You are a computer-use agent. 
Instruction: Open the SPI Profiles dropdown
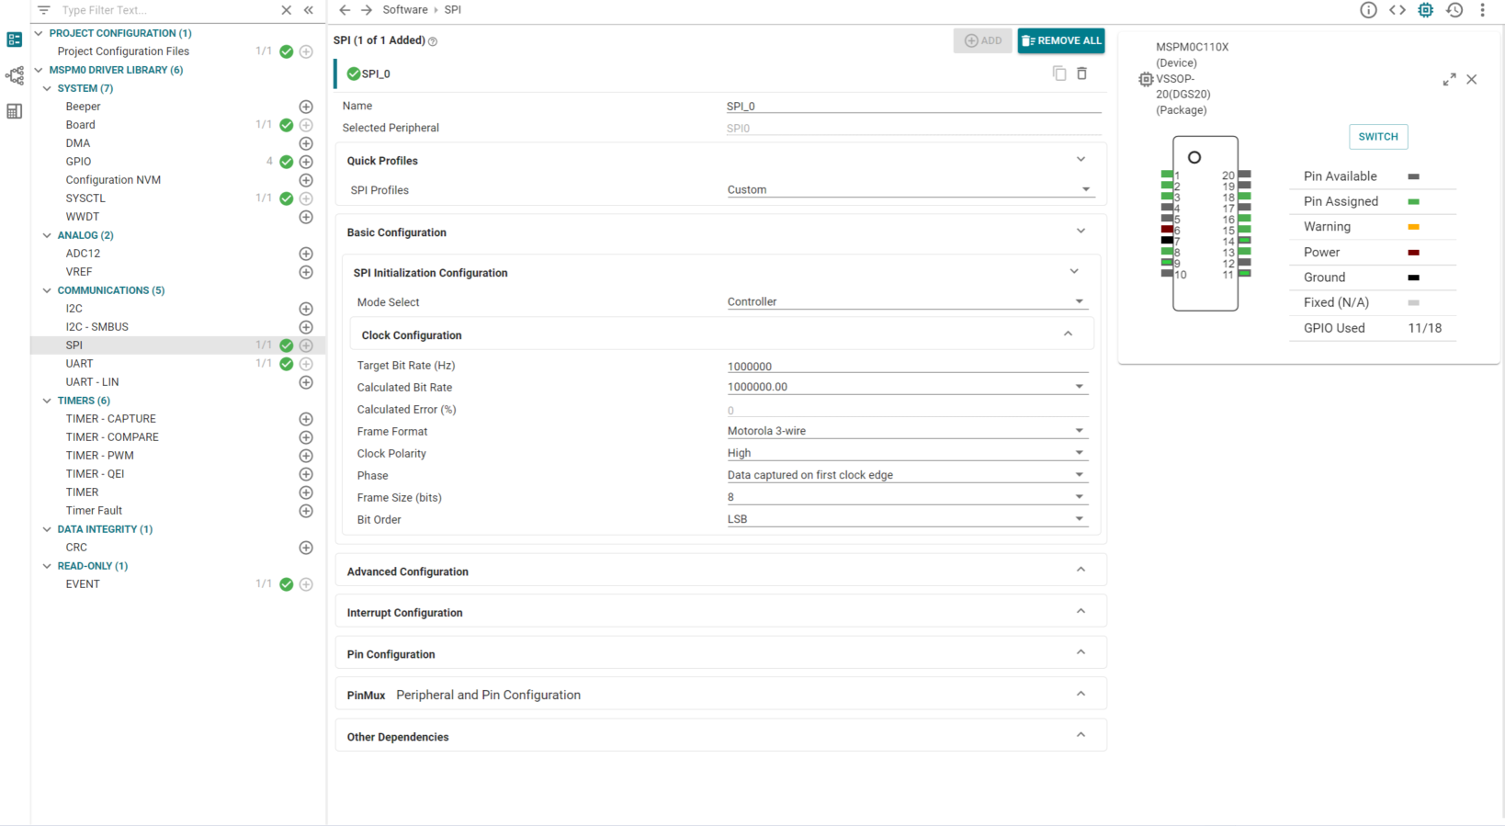tap(907, 190)
